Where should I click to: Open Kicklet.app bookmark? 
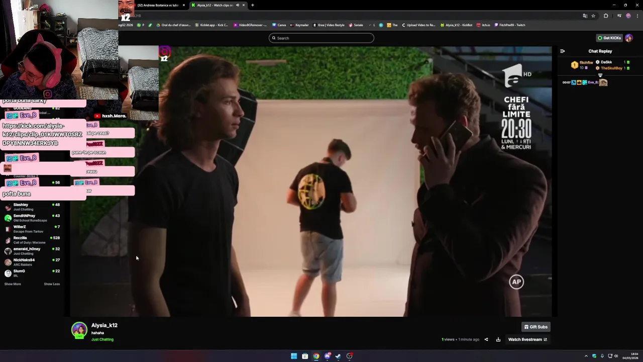point(211,25)
